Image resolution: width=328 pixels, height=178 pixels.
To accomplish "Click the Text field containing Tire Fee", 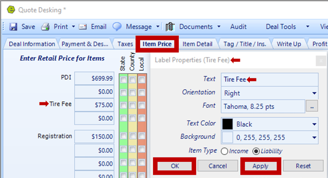I will click(x=270, y=79).
